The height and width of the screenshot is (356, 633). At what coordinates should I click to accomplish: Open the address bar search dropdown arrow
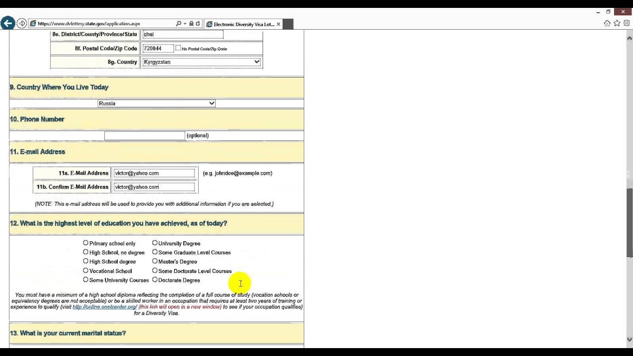pos(185,24)
